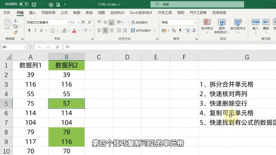The image size is (276, 155).
Task: Click the Align Left icon
Action: coord(99,31)
